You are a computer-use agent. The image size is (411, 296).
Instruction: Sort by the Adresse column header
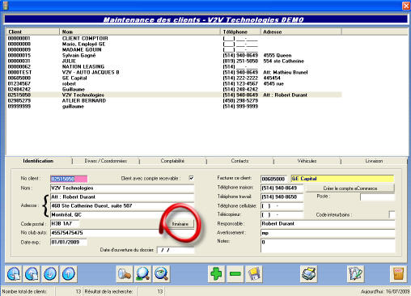(301, 32)
